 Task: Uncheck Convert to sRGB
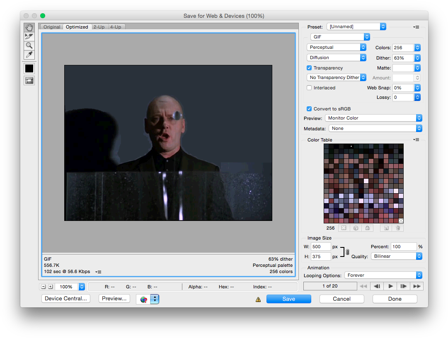[309, 109]
